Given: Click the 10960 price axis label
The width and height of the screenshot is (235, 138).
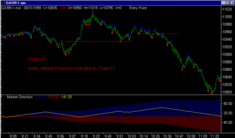Looking at the screenshot, I should coord(227,32).
